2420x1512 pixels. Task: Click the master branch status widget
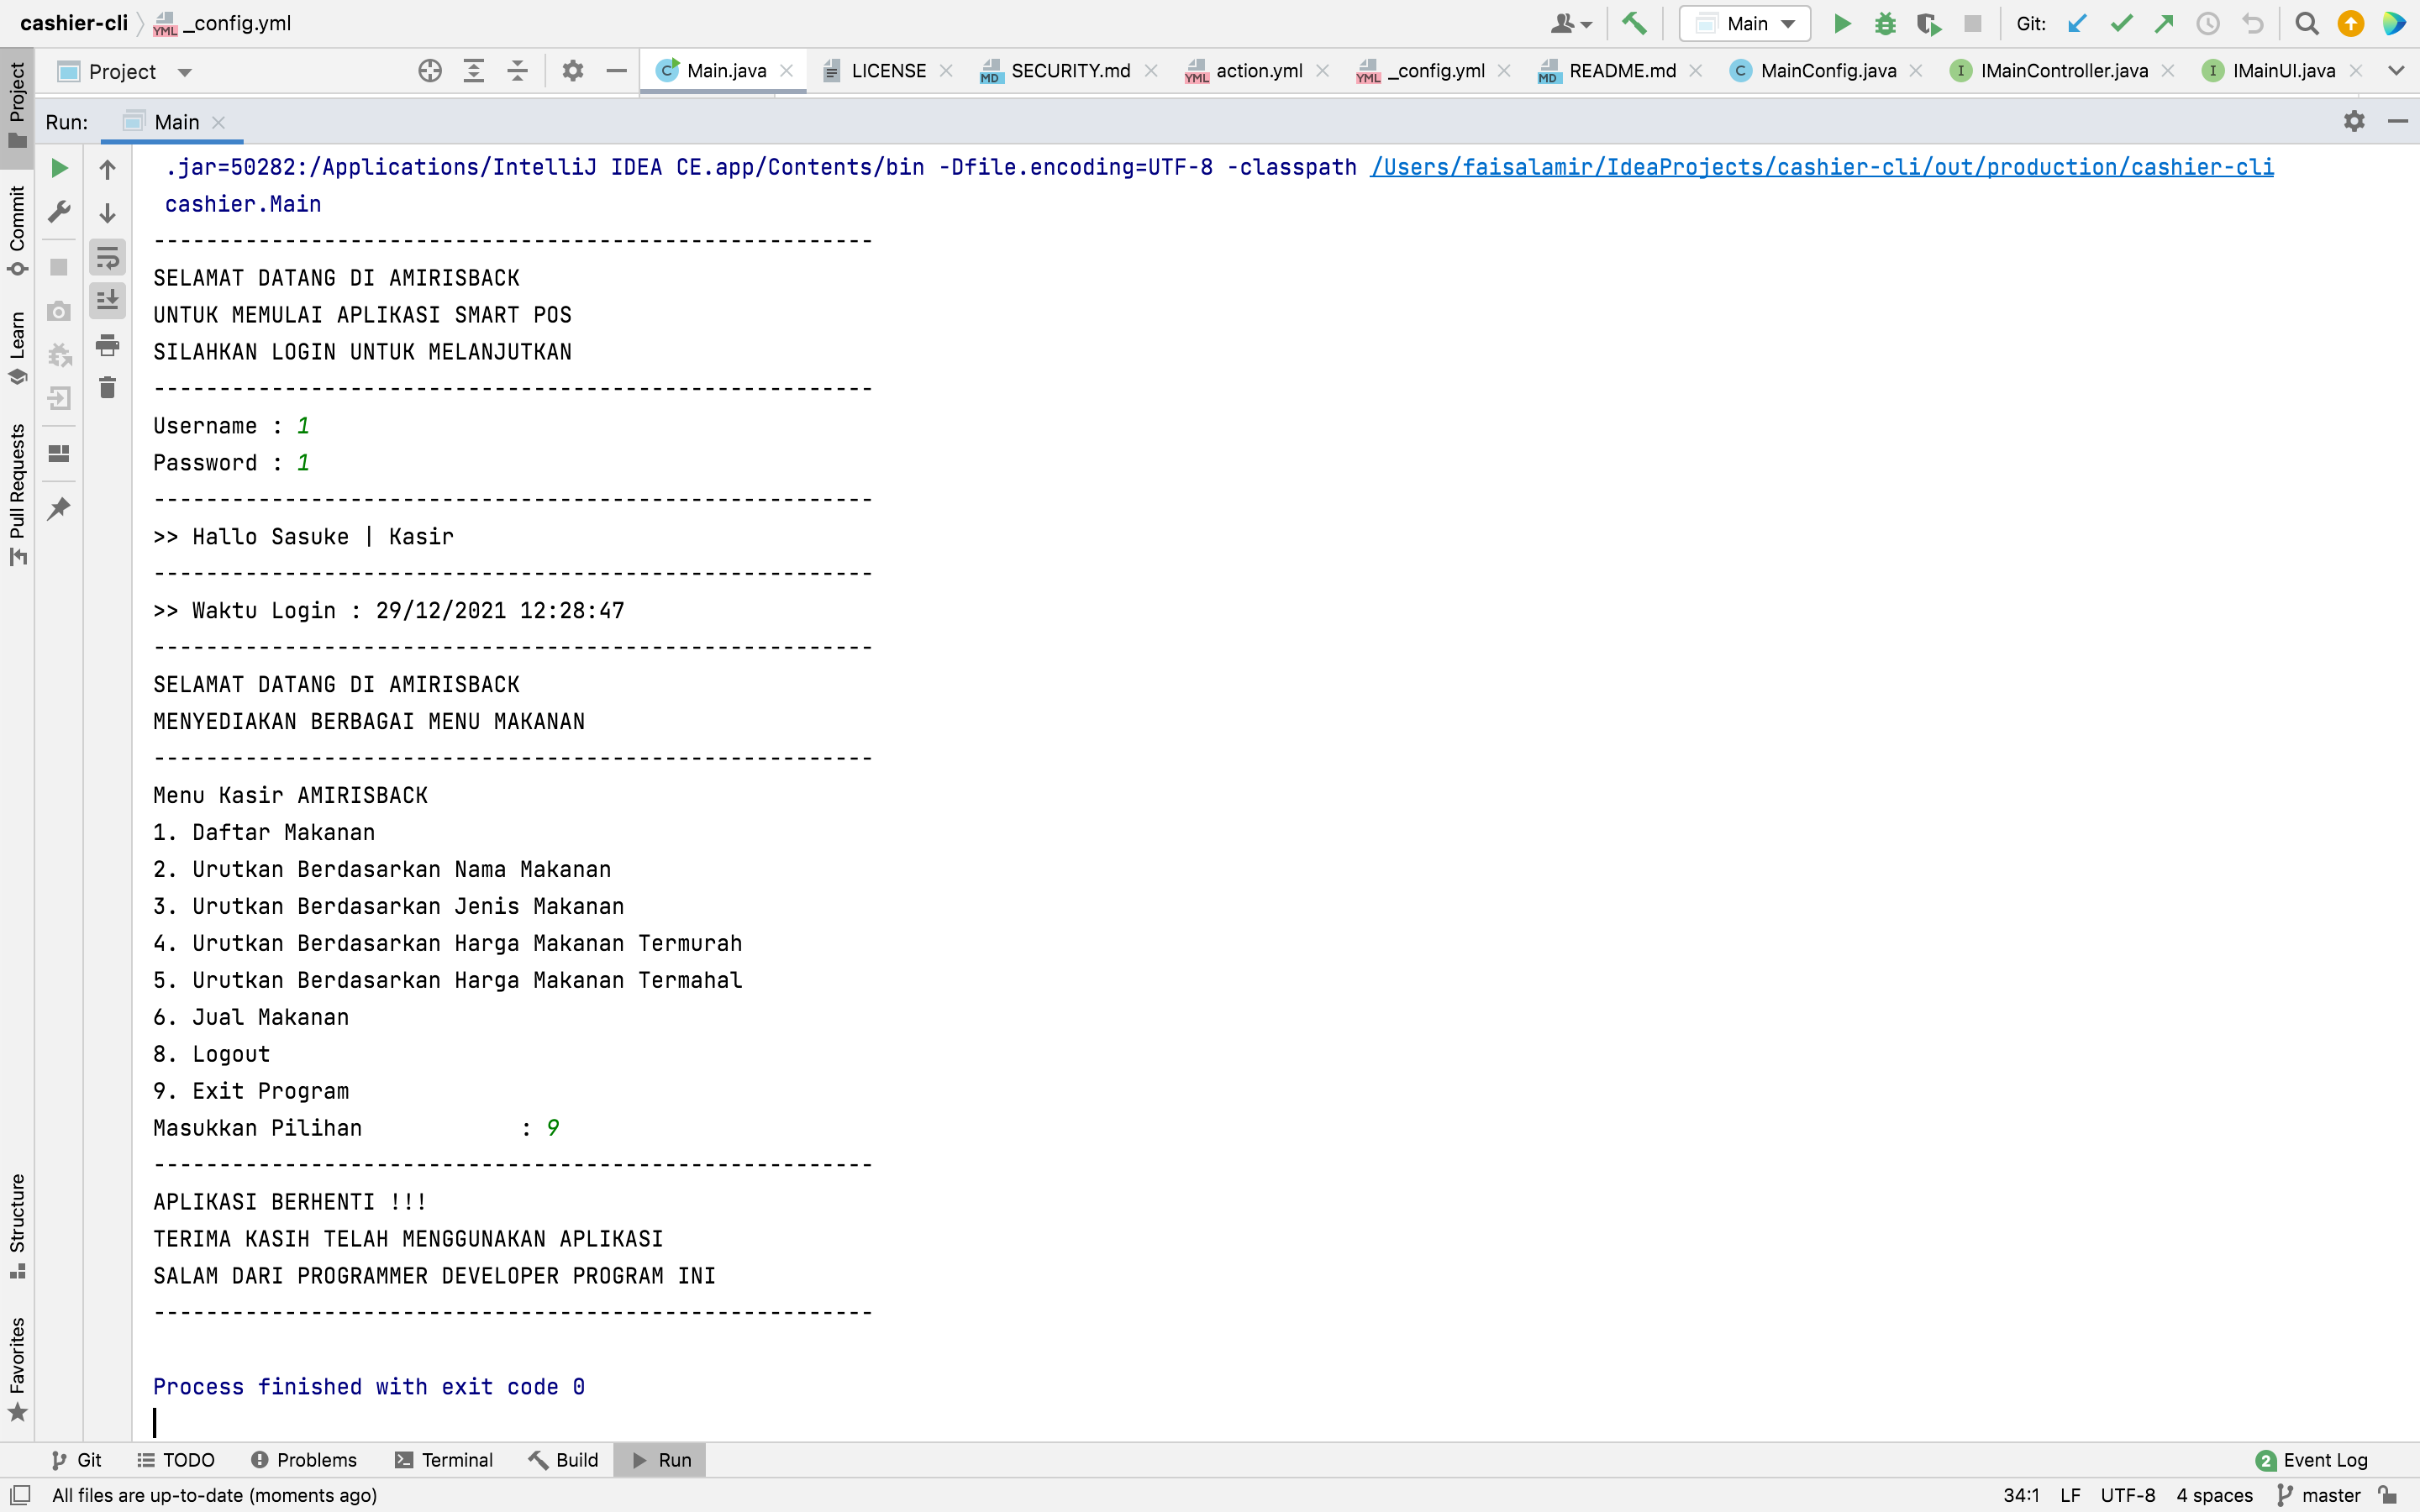(2319, 1495)
